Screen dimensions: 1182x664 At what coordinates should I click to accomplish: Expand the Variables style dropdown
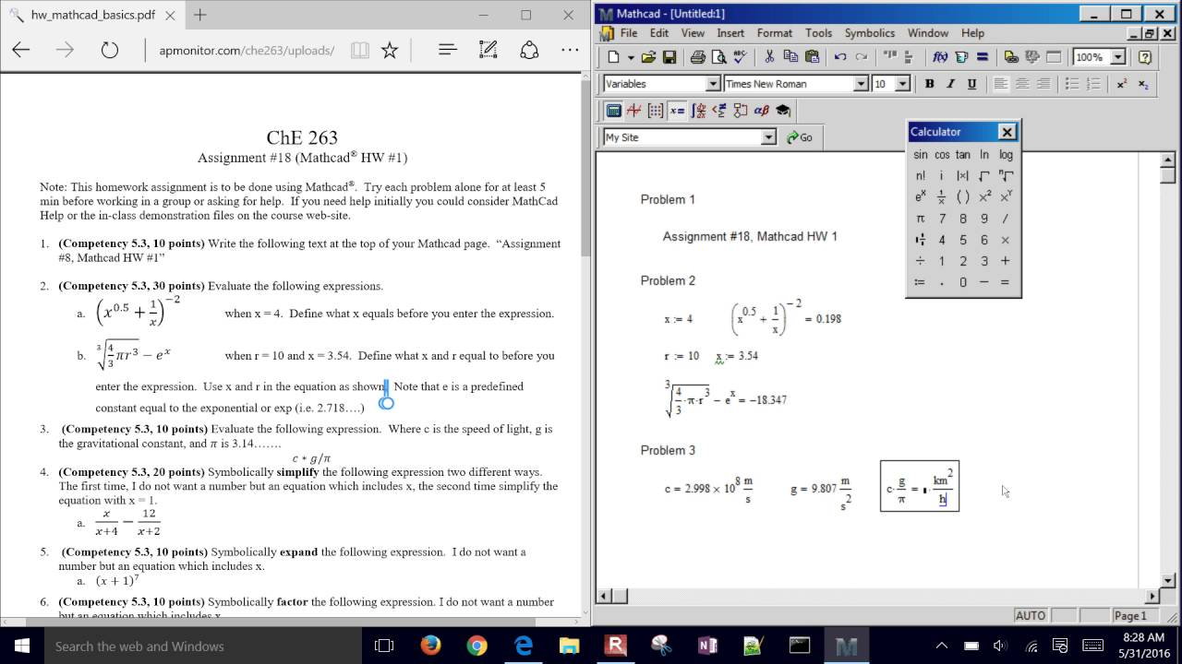click(x=713, y=84)
